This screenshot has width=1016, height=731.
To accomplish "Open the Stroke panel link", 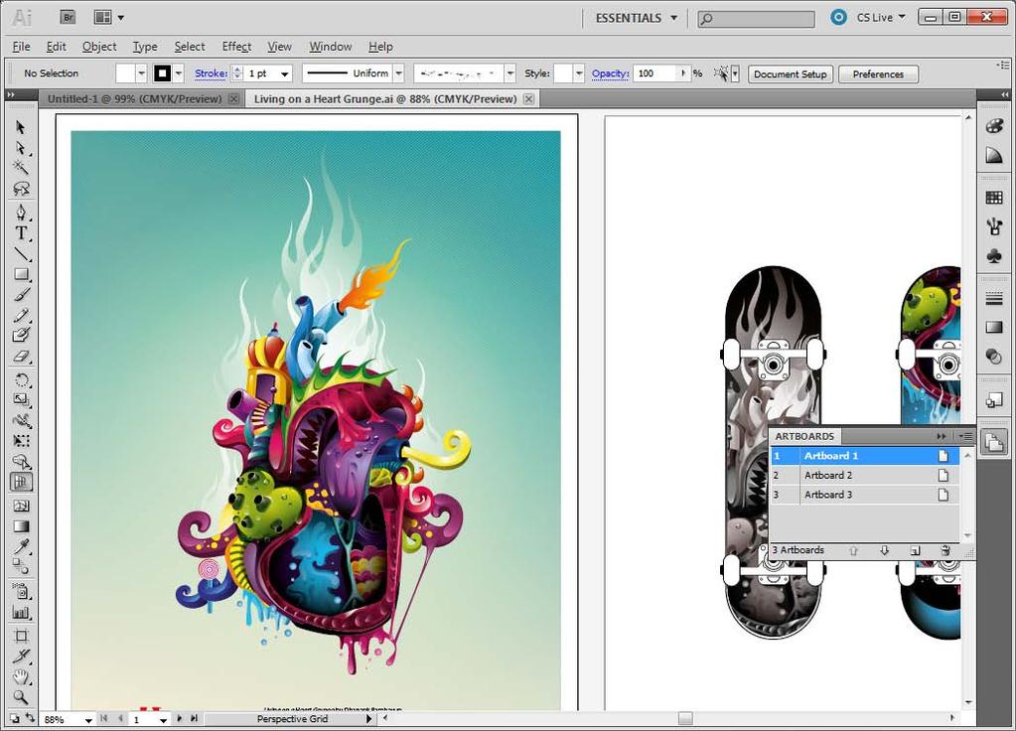I will click(x=212, y=73).
